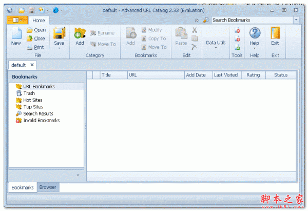This screenshot has width=308, height=211.
Task: Open quick access toolbar customize arrow
Action: pos(62,10)
